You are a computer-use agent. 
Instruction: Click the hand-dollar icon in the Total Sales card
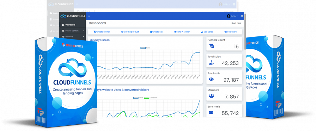(x=211, y=63)
